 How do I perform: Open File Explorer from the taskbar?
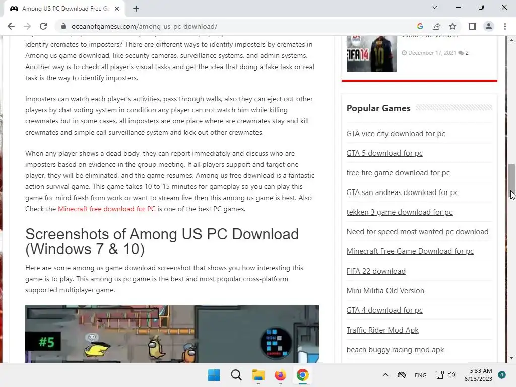point(259,375)
